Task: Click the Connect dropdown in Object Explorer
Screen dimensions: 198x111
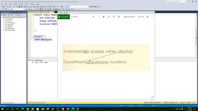Action: pyautogui.click(x=4, y=15)
